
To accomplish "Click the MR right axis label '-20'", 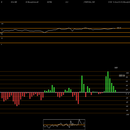I will pos(127,98).
